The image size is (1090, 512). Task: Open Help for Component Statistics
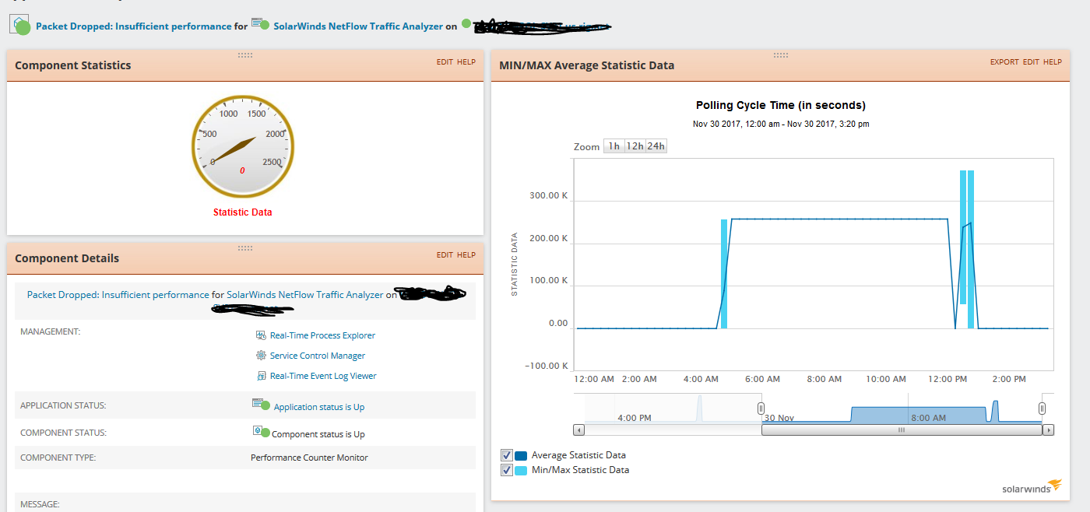(x=466, y=62)
